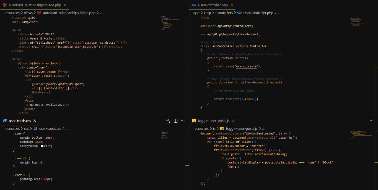The width and height of the screenshot is (378, 190).
Task: Open More Actions in the UserController group
Action: [x=372, y=5]
